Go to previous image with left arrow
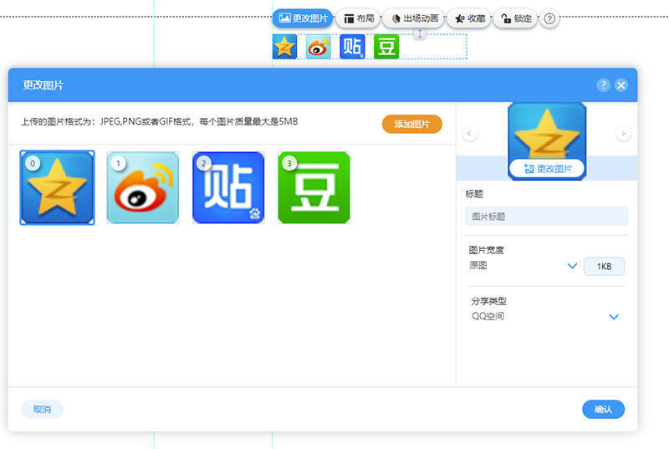The image size is (669, 449). (470, 134)
